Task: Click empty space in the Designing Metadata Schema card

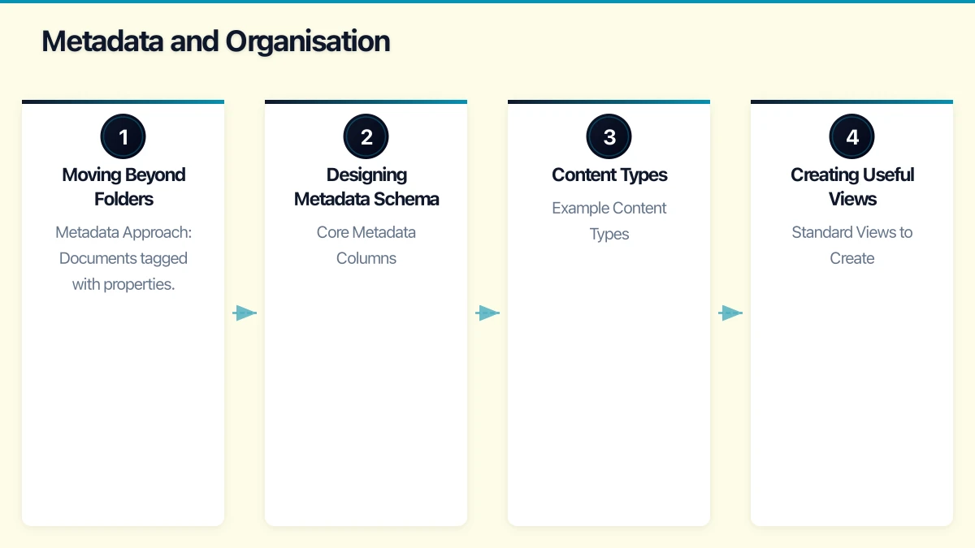Action: coord(366,406)
